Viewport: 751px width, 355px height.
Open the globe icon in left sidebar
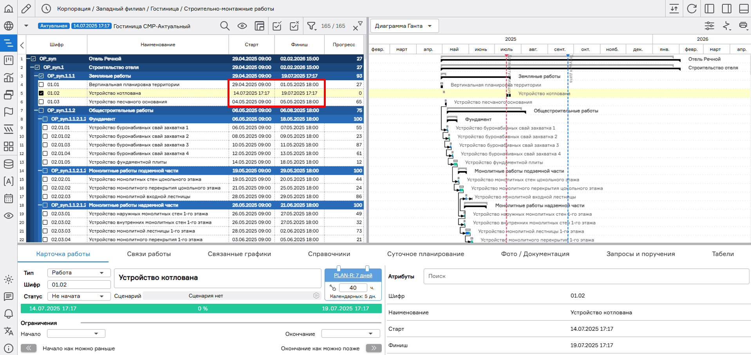click(x=9, y=26)
